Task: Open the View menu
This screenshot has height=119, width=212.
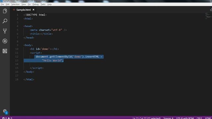Action: point(24,4)
